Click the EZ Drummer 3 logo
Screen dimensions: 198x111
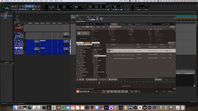(83, 92)
